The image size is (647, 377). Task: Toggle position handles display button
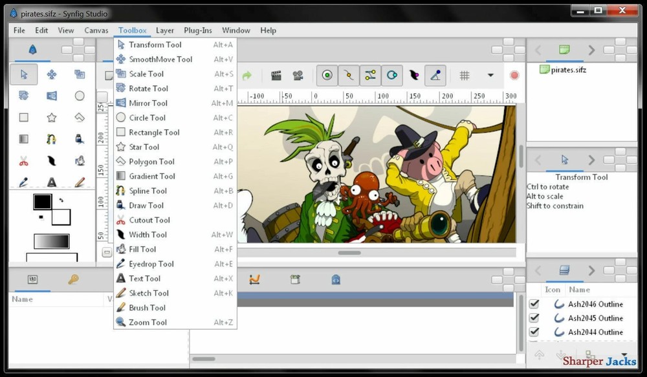pos(327,76)
